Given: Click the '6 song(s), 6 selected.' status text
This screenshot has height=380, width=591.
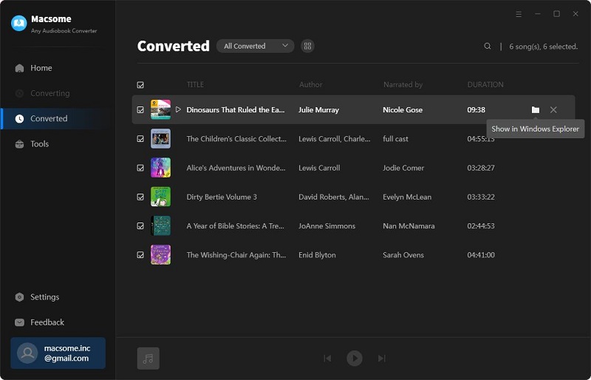Looking at the screenshot, I should (x=543, y=47).
